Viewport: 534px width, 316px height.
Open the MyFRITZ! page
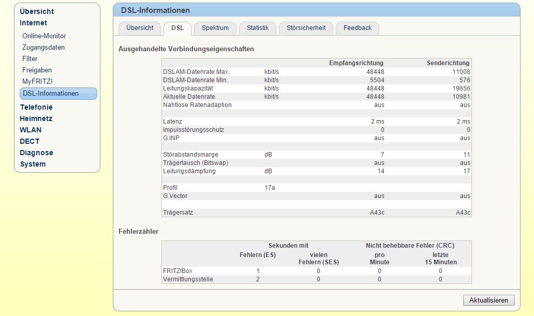pos(37,82)
